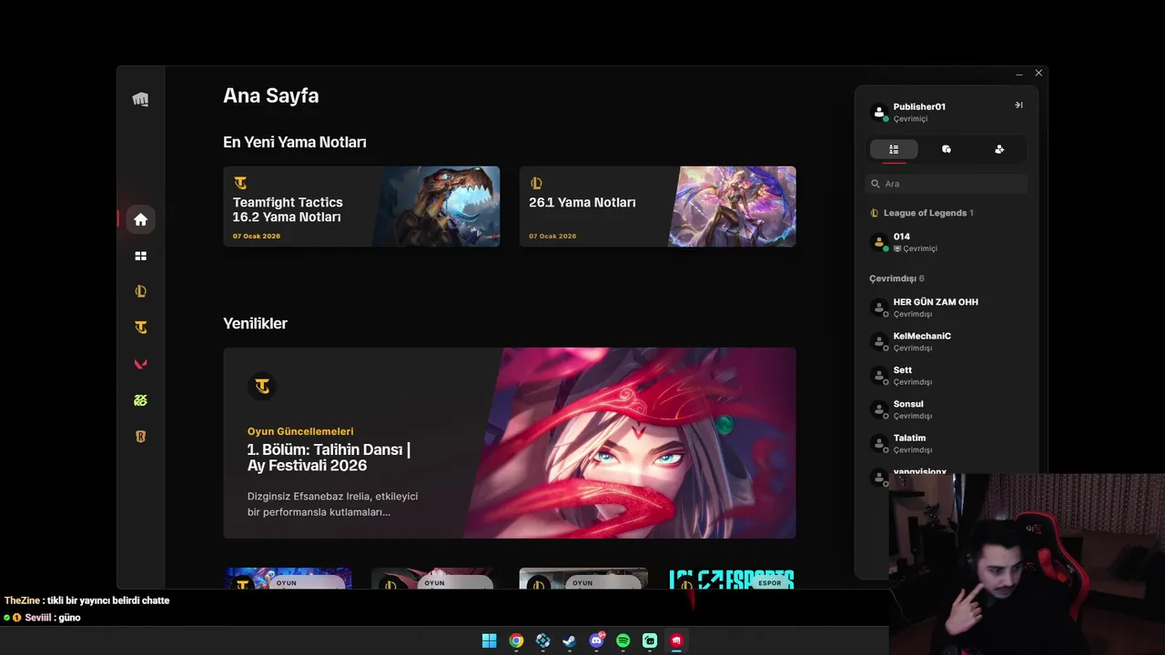Open the Home page sidebar icon

[140, 219]
